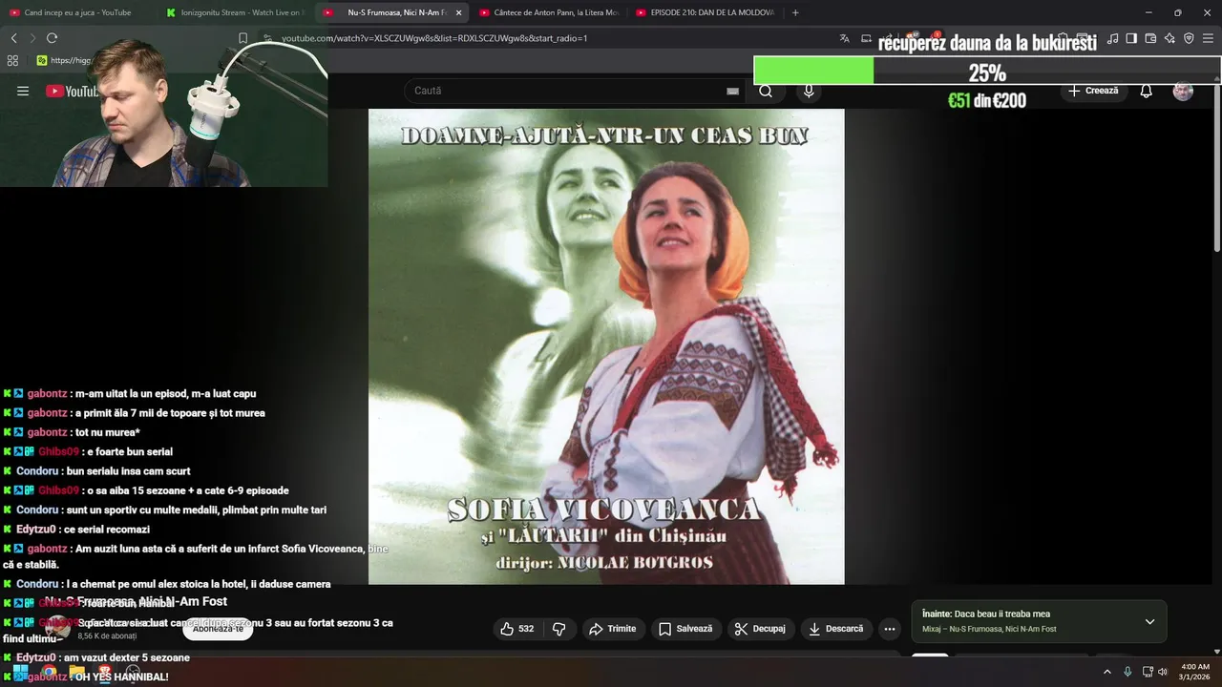Open YouTube notifications bell
The width and height of the screenshot is (1222, 687).
point(1146,91)
